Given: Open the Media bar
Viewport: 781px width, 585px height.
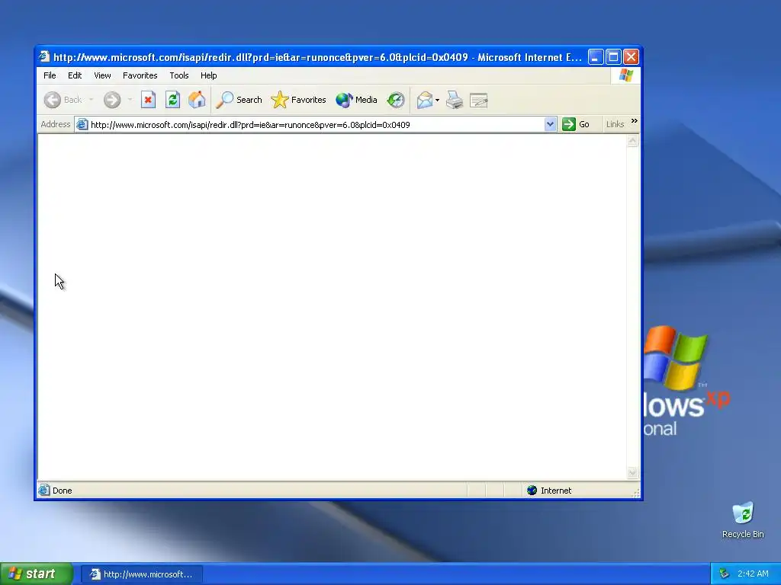Looking at the screenshot, I should pyautogui.click(x=356, y=100).
